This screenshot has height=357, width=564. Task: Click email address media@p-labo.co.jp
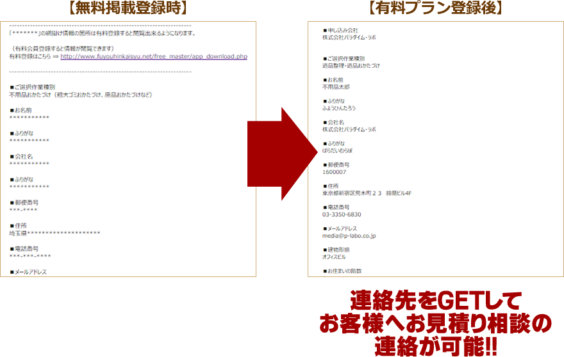349,236
